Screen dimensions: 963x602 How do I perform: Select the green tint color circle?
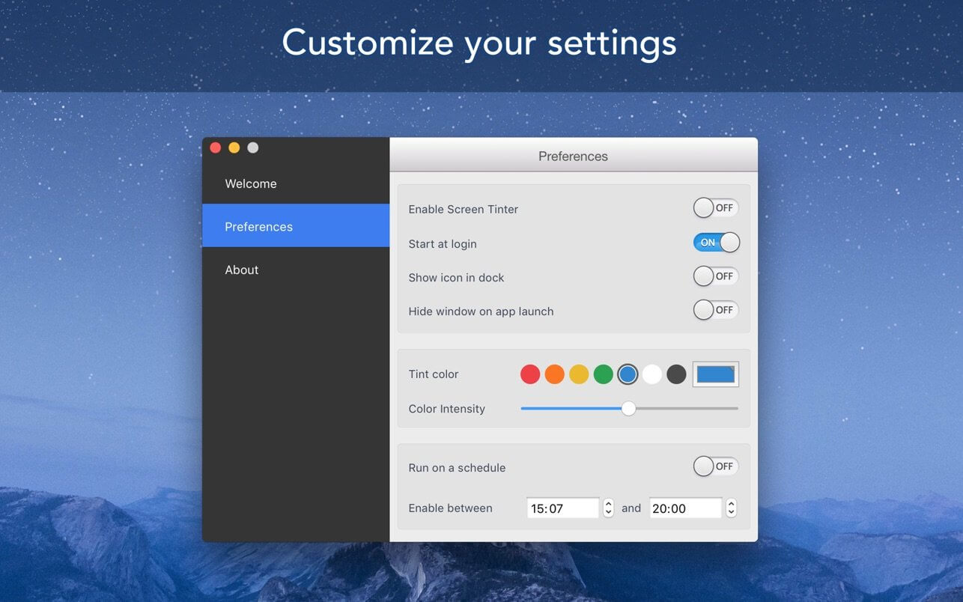click(604, 374)
